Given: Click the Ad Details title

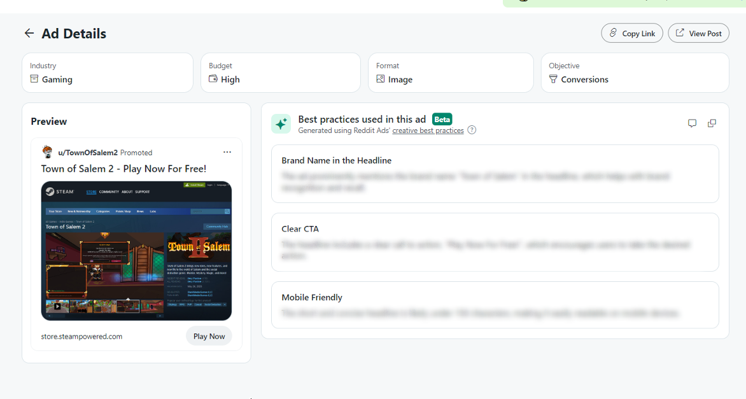Looking at the screenshot, I should tap(74, 33).
